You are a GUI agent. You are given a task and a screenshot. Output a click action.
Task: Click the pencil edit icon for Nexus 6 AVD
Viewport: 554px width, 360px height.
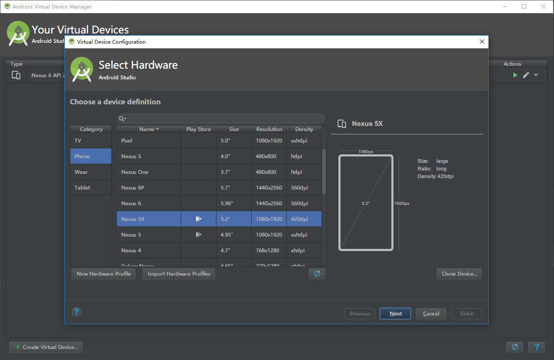(526, 75)
